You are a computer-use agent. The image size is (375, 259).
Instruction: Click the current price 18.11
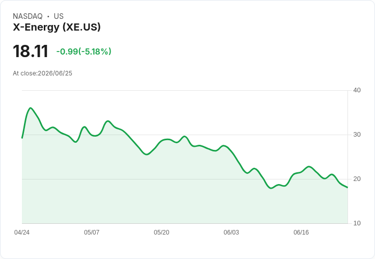click(x=31, y=51)
